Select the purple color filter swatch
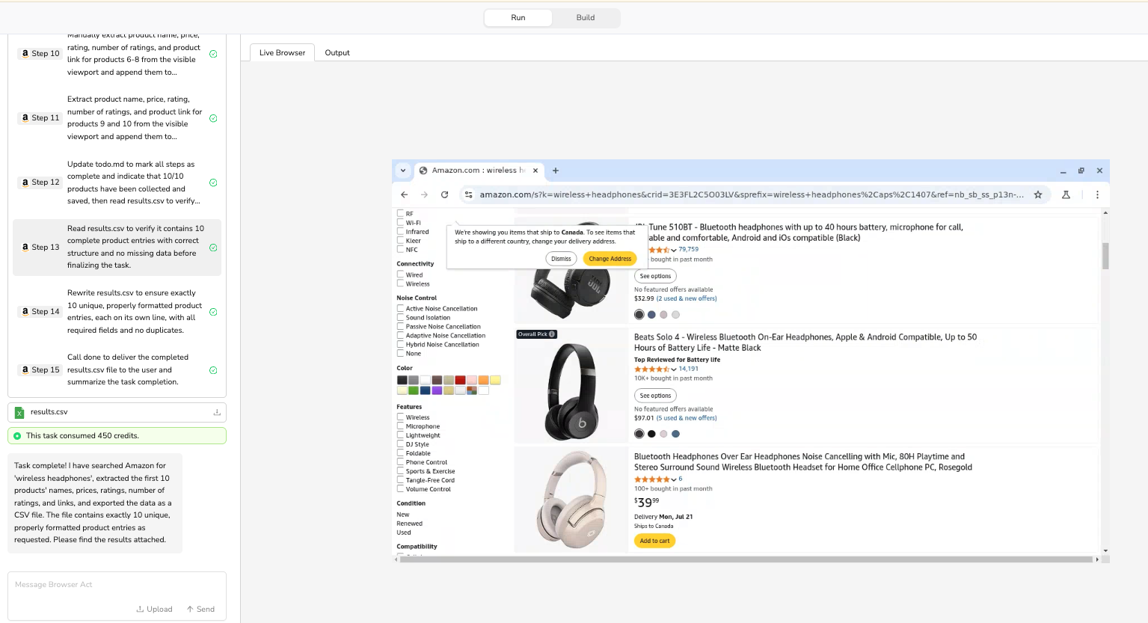The width and height of the screenshot is (1148, 623). coord(437,390)
